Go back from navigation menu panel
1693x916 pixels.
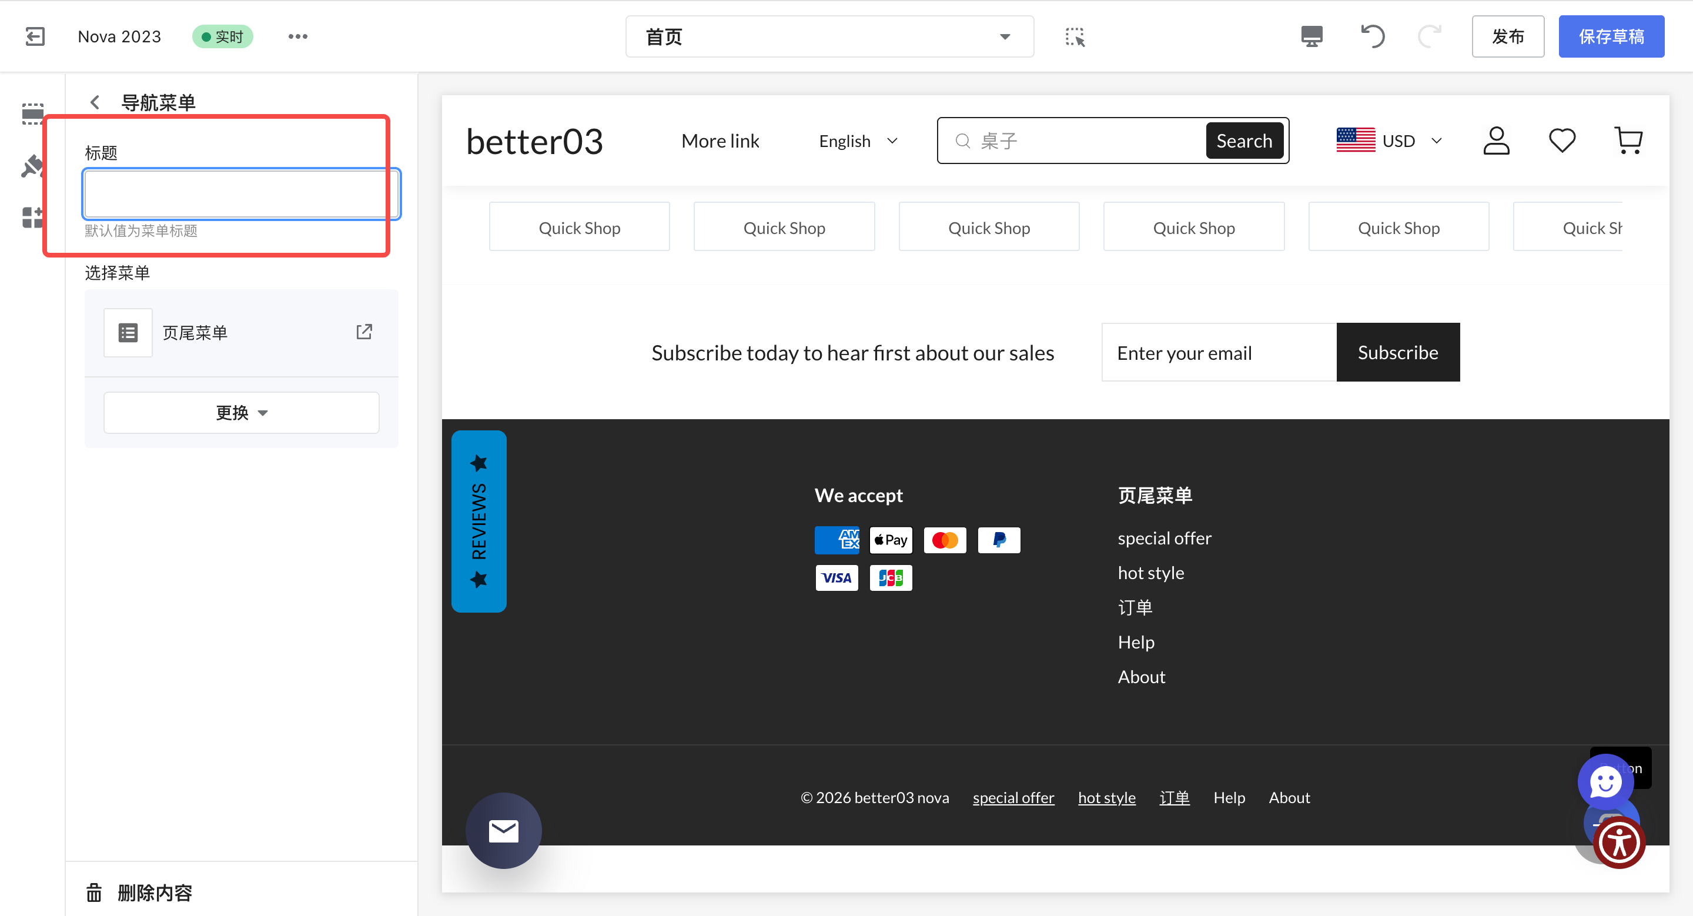click(x=95, y=102)
